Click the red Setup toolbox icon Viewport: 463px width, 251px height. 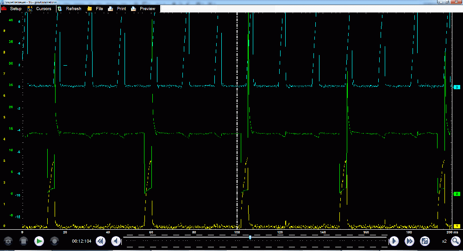[4, 9]
